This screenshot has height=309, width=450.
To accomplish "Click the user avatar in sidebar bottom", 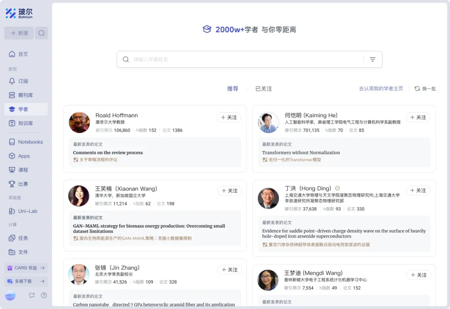I will coord(10,295).
